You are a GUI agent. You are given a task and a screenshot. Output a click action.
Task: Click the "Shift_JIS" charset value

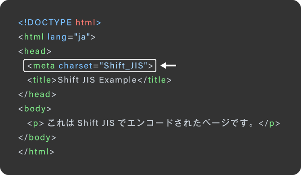click(124, 66)
